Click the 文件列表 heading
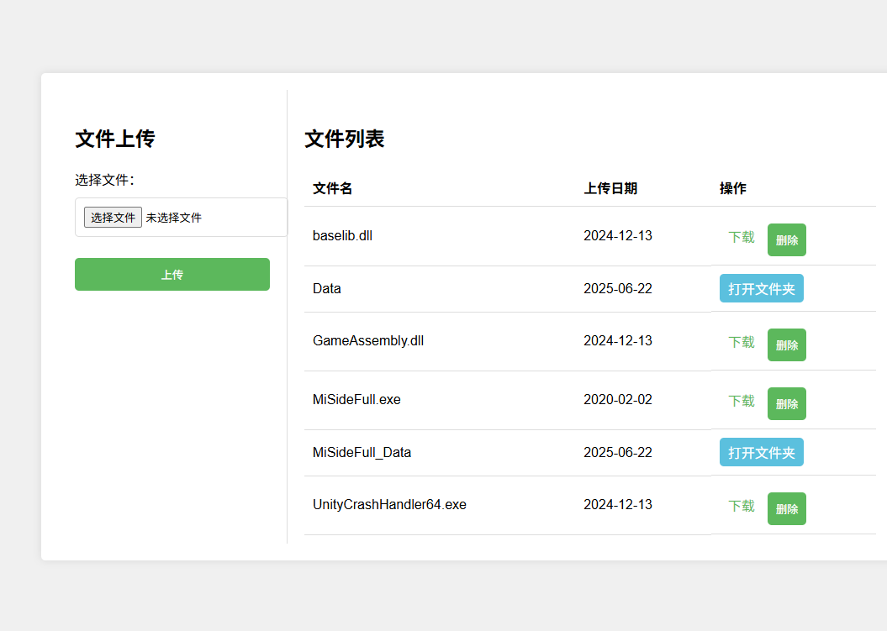 click(344, 139)
